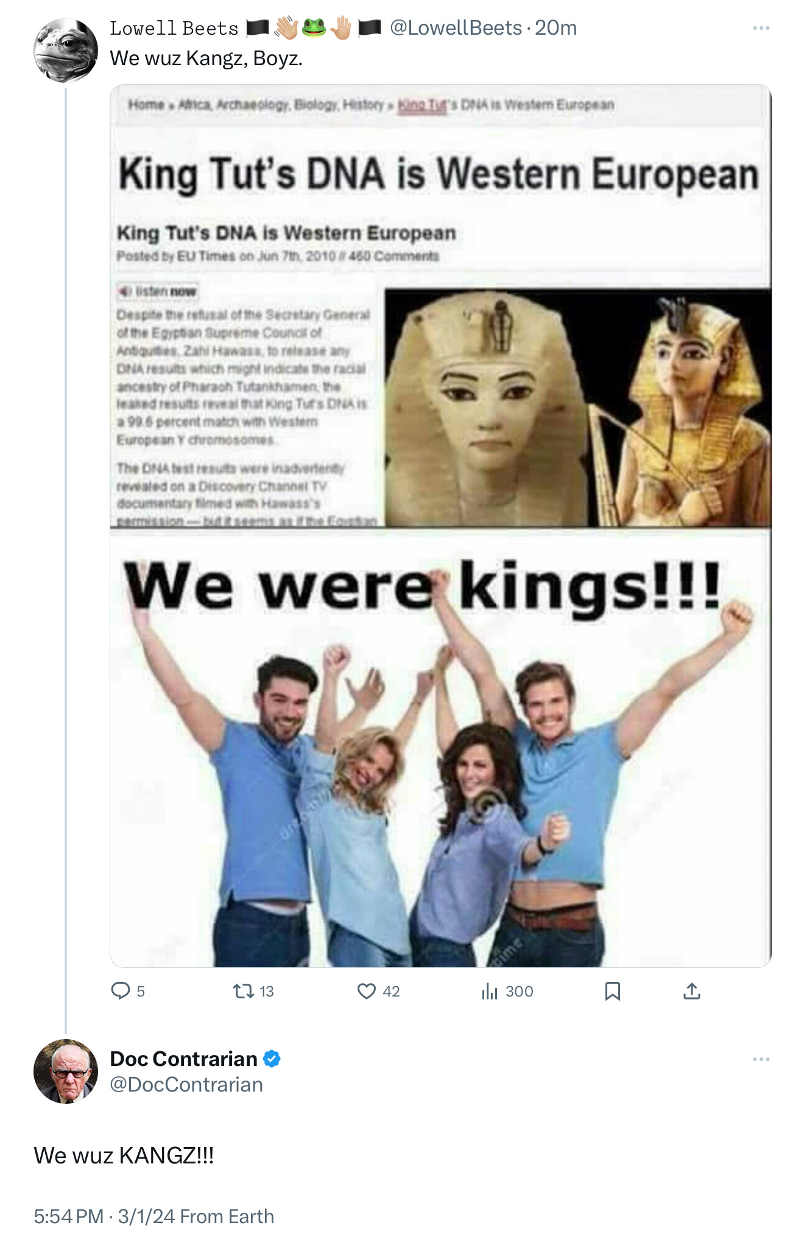Open the @DocContrarian handle
Screen dimensions: 804x1242
click(x=186, y=1085)
